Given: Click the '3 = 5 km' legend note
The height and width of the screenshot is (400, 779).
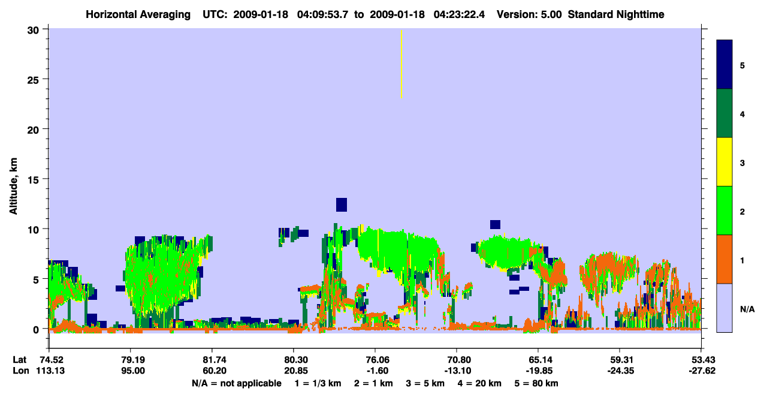Looking at the screenshot, I should tap(425, 383).
